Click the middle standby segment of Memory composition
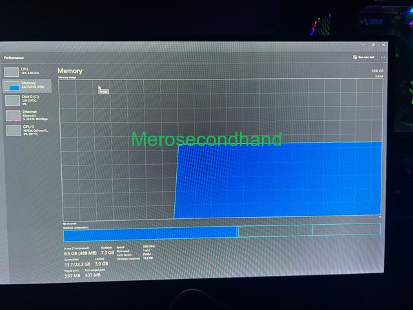 pos(276,230)
